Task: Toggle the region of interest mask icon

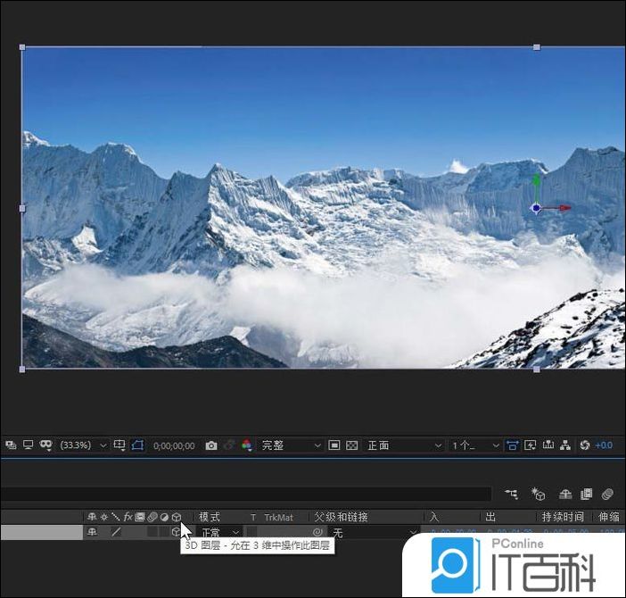Action: point(137,445)
